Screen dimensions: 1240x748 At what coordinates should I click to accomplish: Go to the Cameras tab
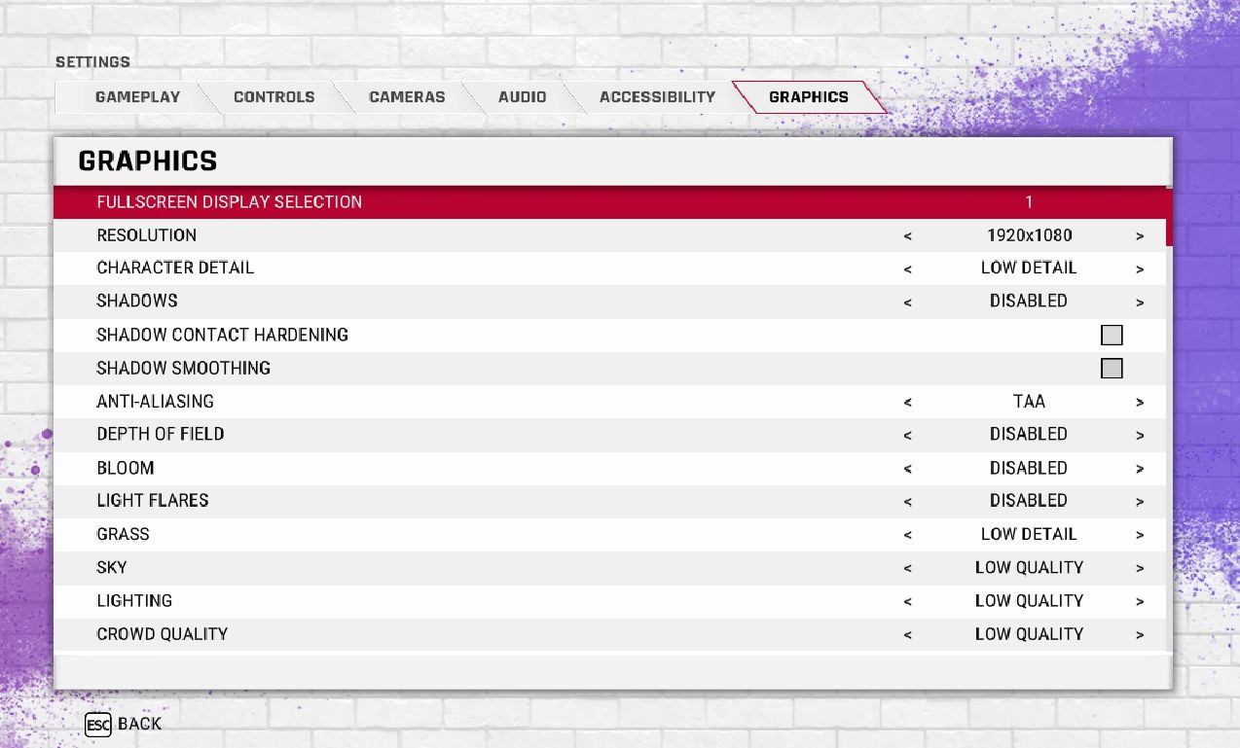tap(407, 97)
